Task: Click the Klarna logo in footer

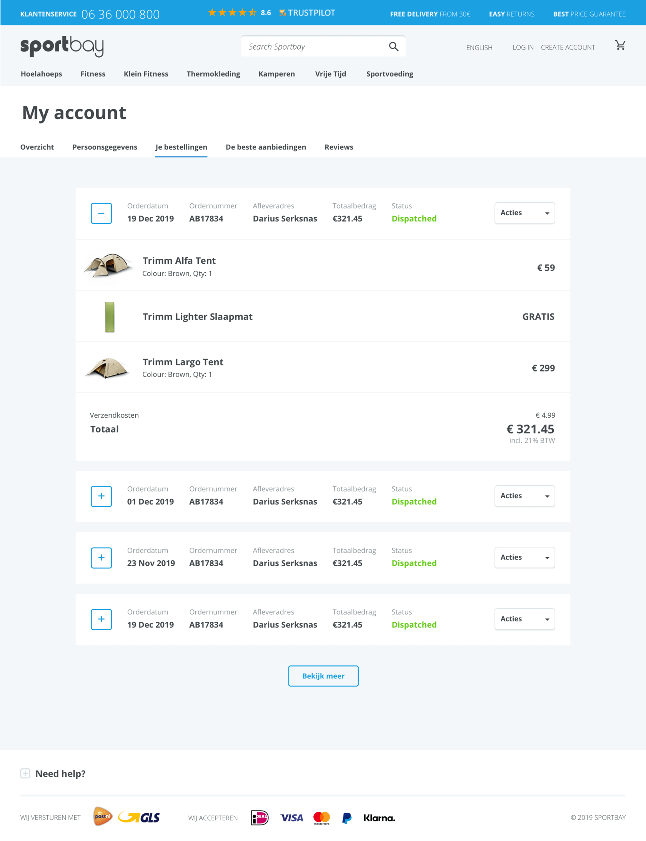Action: pos(379,818)
